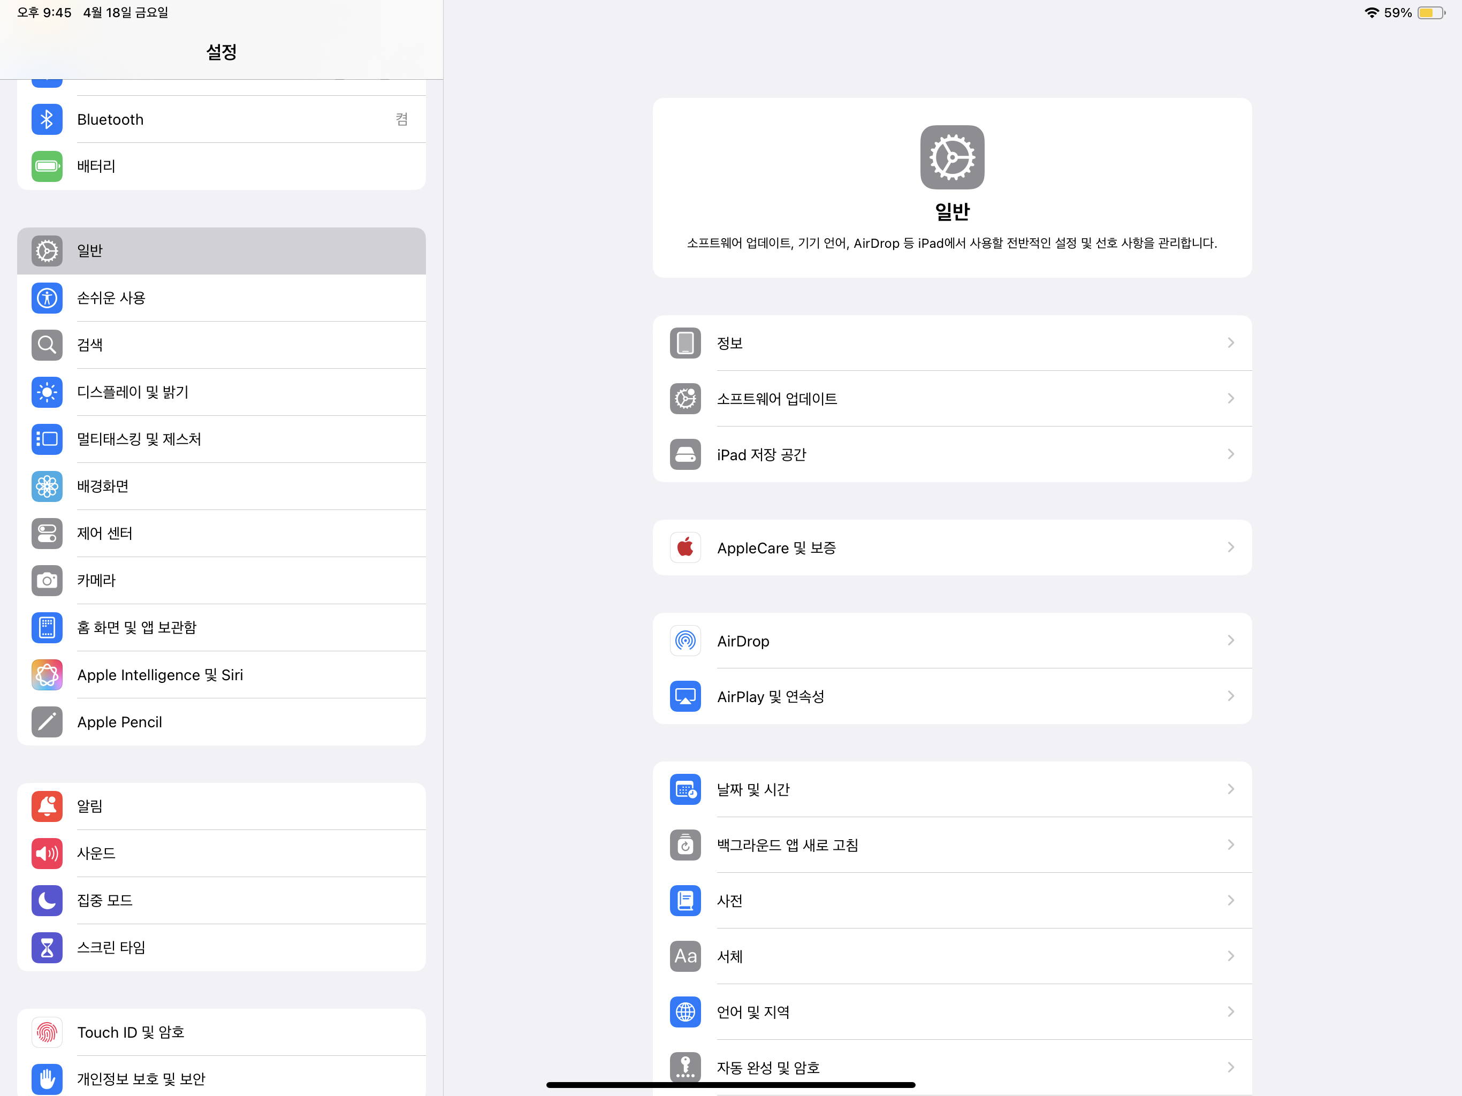Viewport: 1462px width, 1096px height.
Task: Tap the Touch ID fingerprint icon
Action: 47,1032
